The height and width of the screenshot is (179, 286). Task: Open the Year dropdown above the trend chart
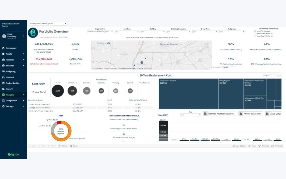pyautogui.click(x=191, y=115)
